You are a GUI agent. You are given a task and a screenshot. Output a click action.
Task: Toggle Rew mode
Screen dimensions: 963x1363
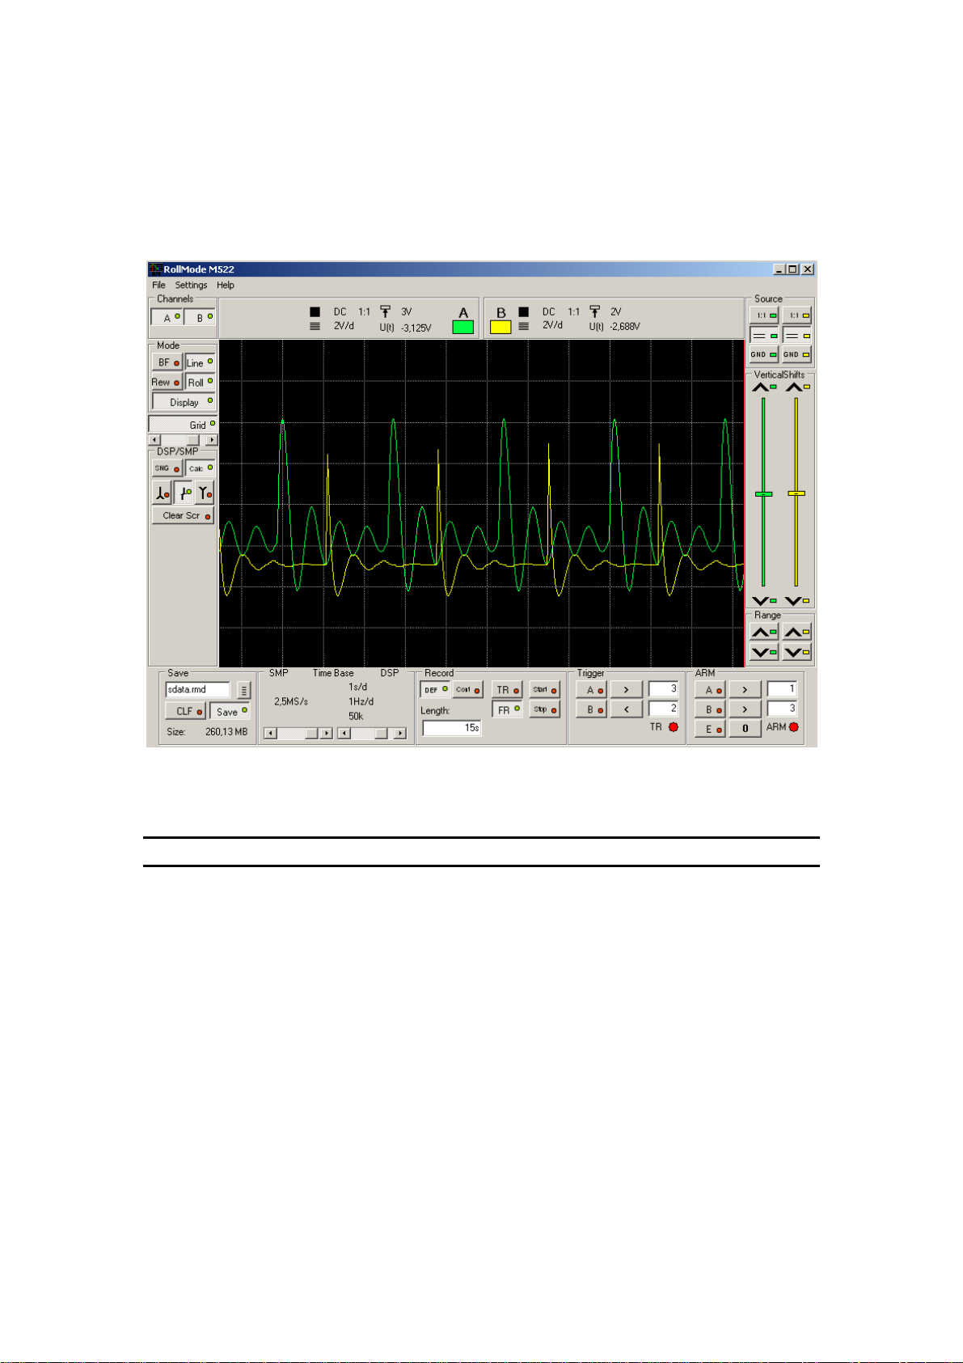coord(167,383)
